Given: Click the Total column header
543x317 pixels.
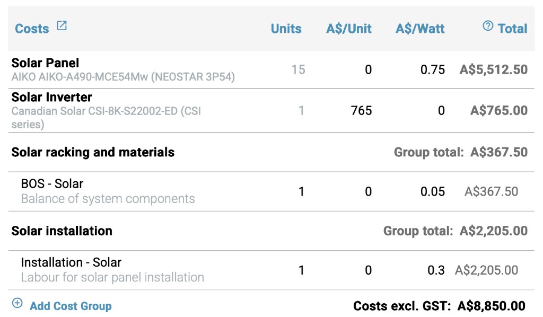Looking at the screenshot, I should click(513, 29).
